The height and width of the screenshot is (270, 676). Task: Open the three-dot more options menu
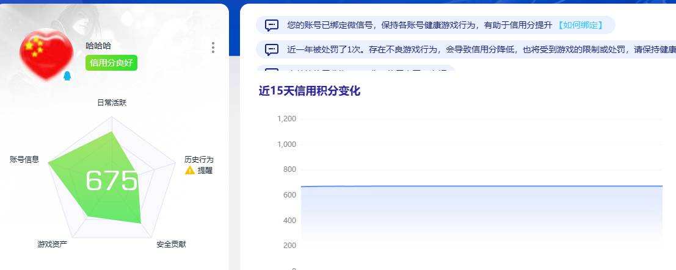pos(213,48)
